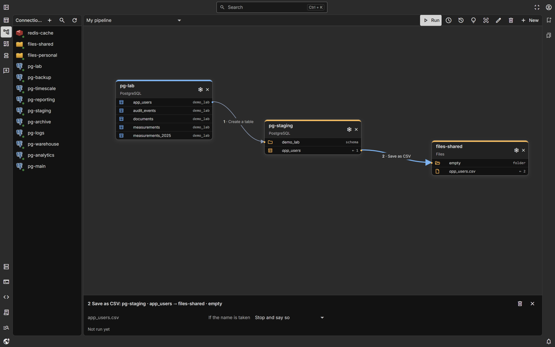This screenshot has width=555, height=347.
Task: Select the empty folder in files-shared node
Action: [480, 163]
